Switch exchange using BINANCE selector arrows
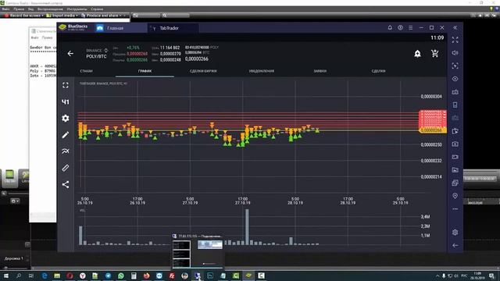Image resolution: width=500 pixels, height=281 pixels. (x=106, y=50)
